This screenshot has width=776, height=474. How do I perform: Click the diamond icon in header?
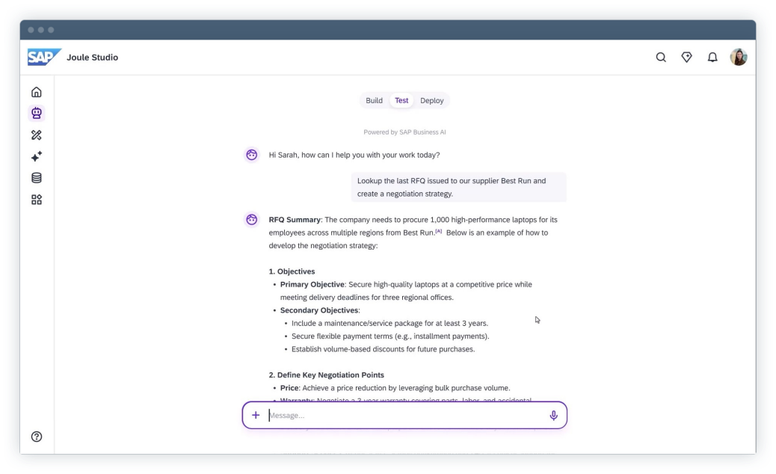point(686,58)
